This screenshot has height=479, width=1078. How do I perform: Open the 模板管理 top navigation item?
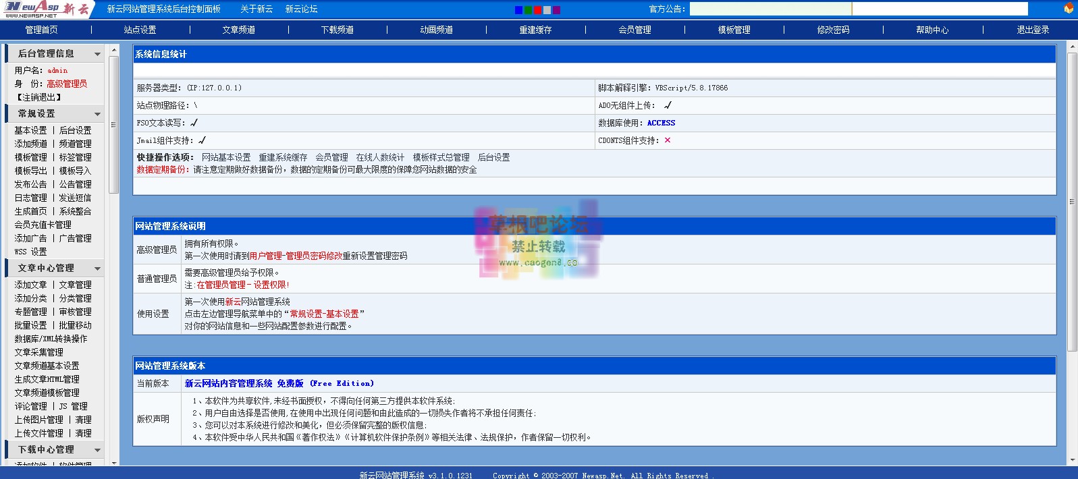734,30
